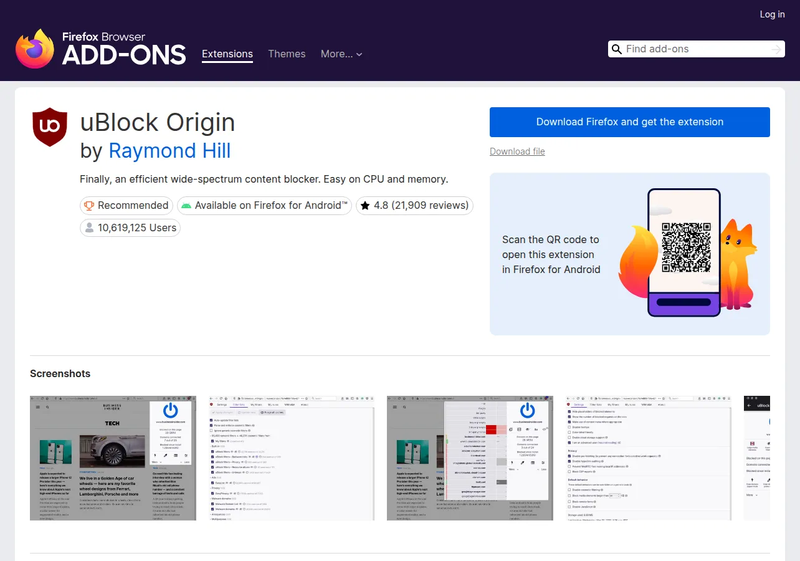Image resolution: width=800 pixels, height=561 pixels.
Task: Submit search with the arrow icon
Action: coord(776,49)
